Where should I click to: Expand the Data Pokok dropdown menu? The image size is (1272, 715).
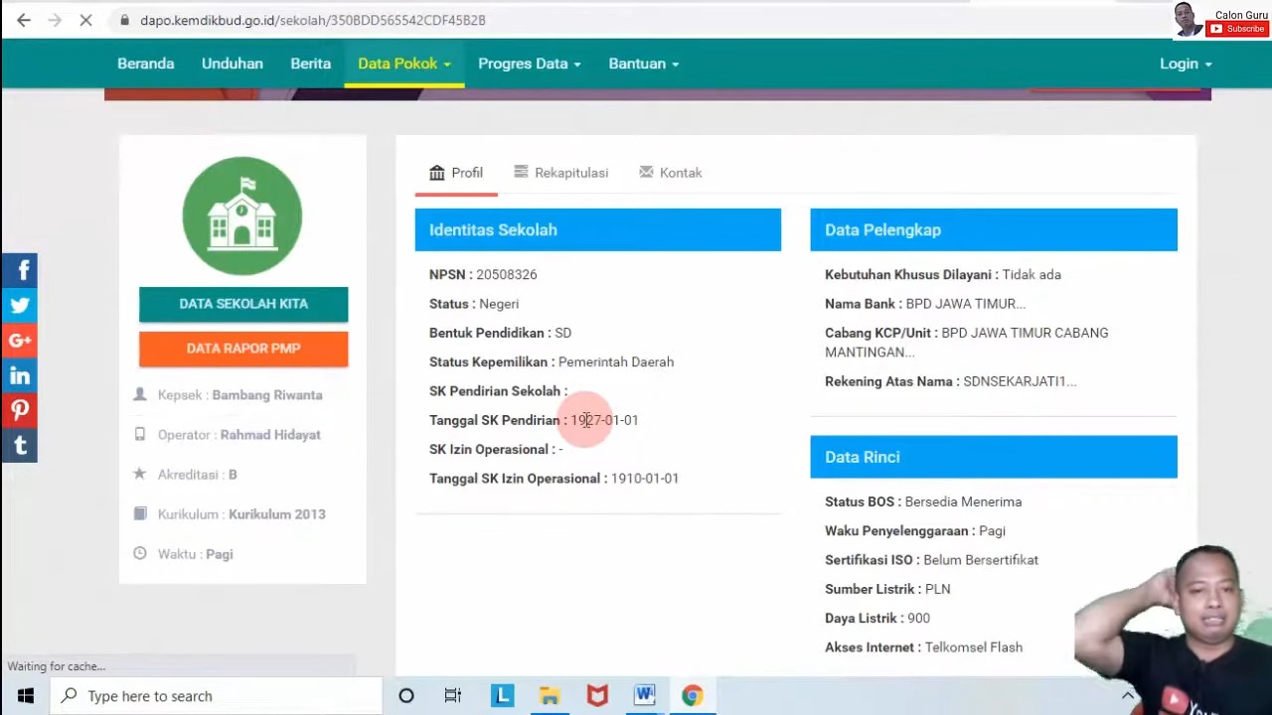coord(403,64)
